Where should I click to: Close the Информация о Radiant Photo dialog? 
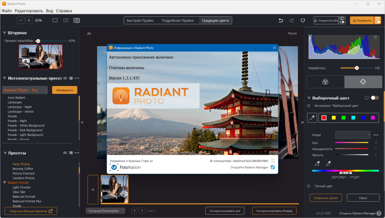[274, 48]
